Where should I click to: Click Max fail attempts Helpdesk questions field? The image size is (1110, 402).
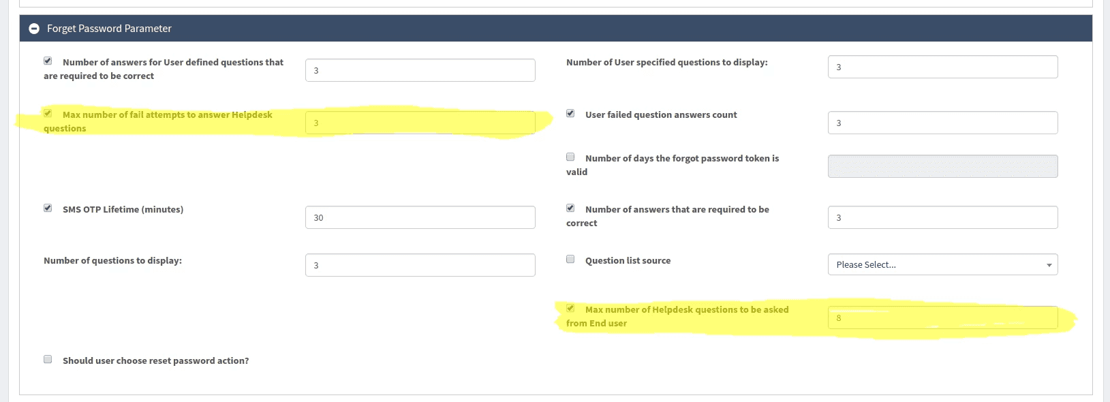(420, 123)
